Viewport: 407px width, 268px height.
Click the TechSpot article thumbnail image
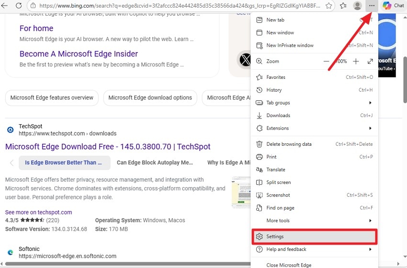click(x=241, y=192)
